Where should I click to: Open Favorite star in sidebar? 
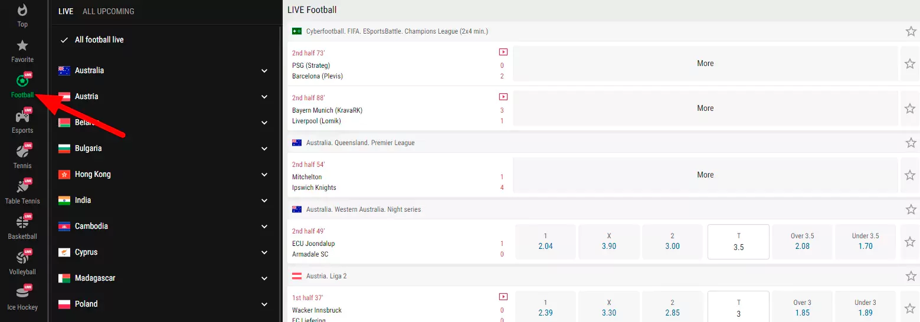(22, 46)
